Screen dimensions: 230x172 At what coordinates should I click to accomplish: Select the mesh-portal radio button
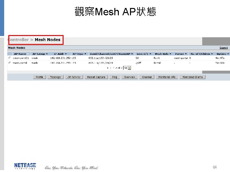10,63
